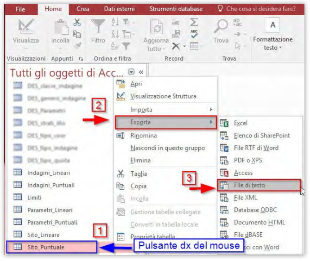Export as File di testo
310x261 pixels.
point(259,185)
